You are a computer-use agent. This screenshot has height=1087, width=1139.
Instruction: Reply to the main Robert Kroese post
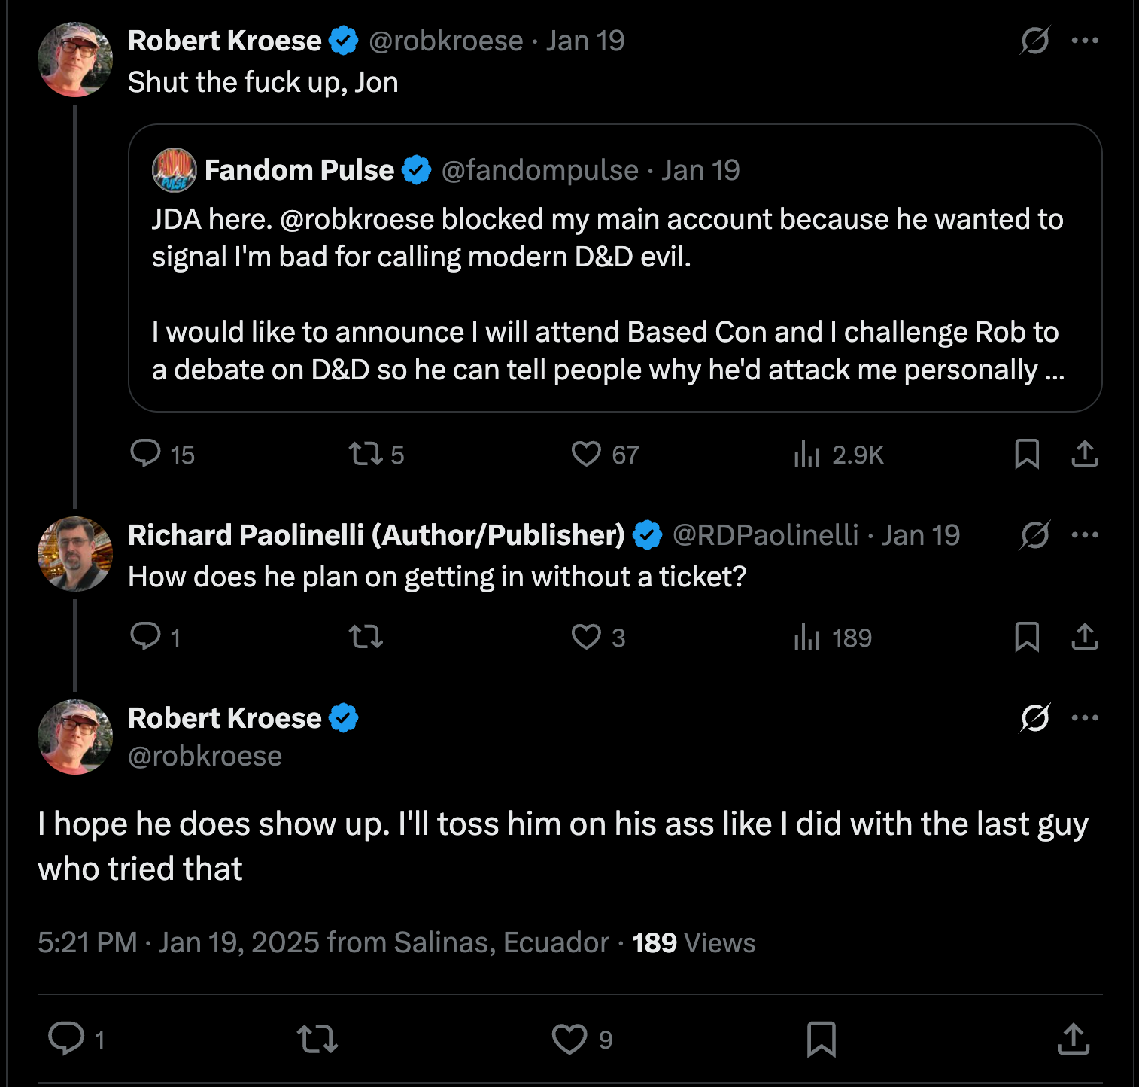point(66,1039)
